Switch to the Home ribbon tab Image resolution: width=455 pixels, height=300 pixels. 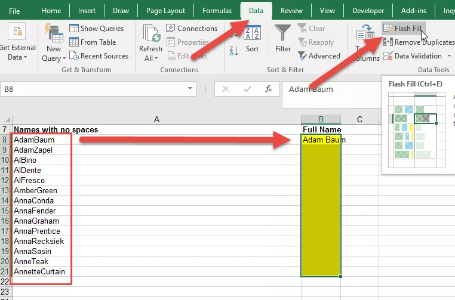tap(51, 11)
